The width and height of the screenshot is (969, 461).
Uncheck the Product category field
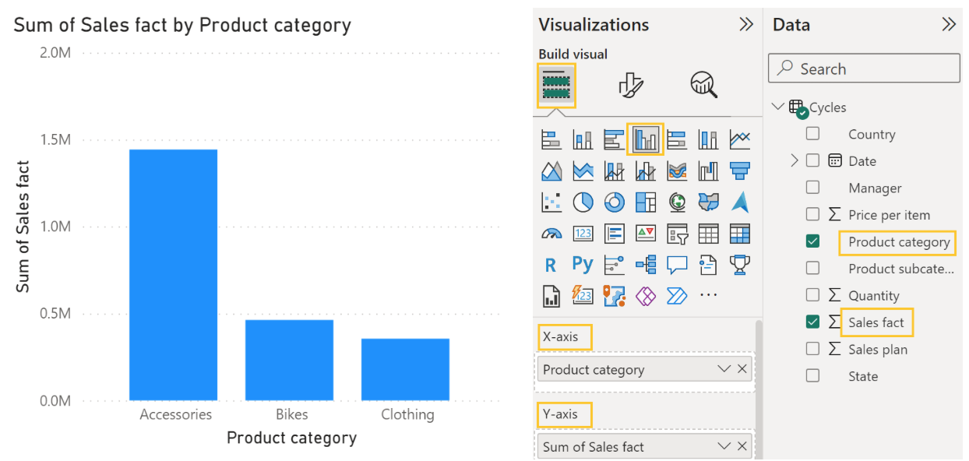tap(812, 241)
